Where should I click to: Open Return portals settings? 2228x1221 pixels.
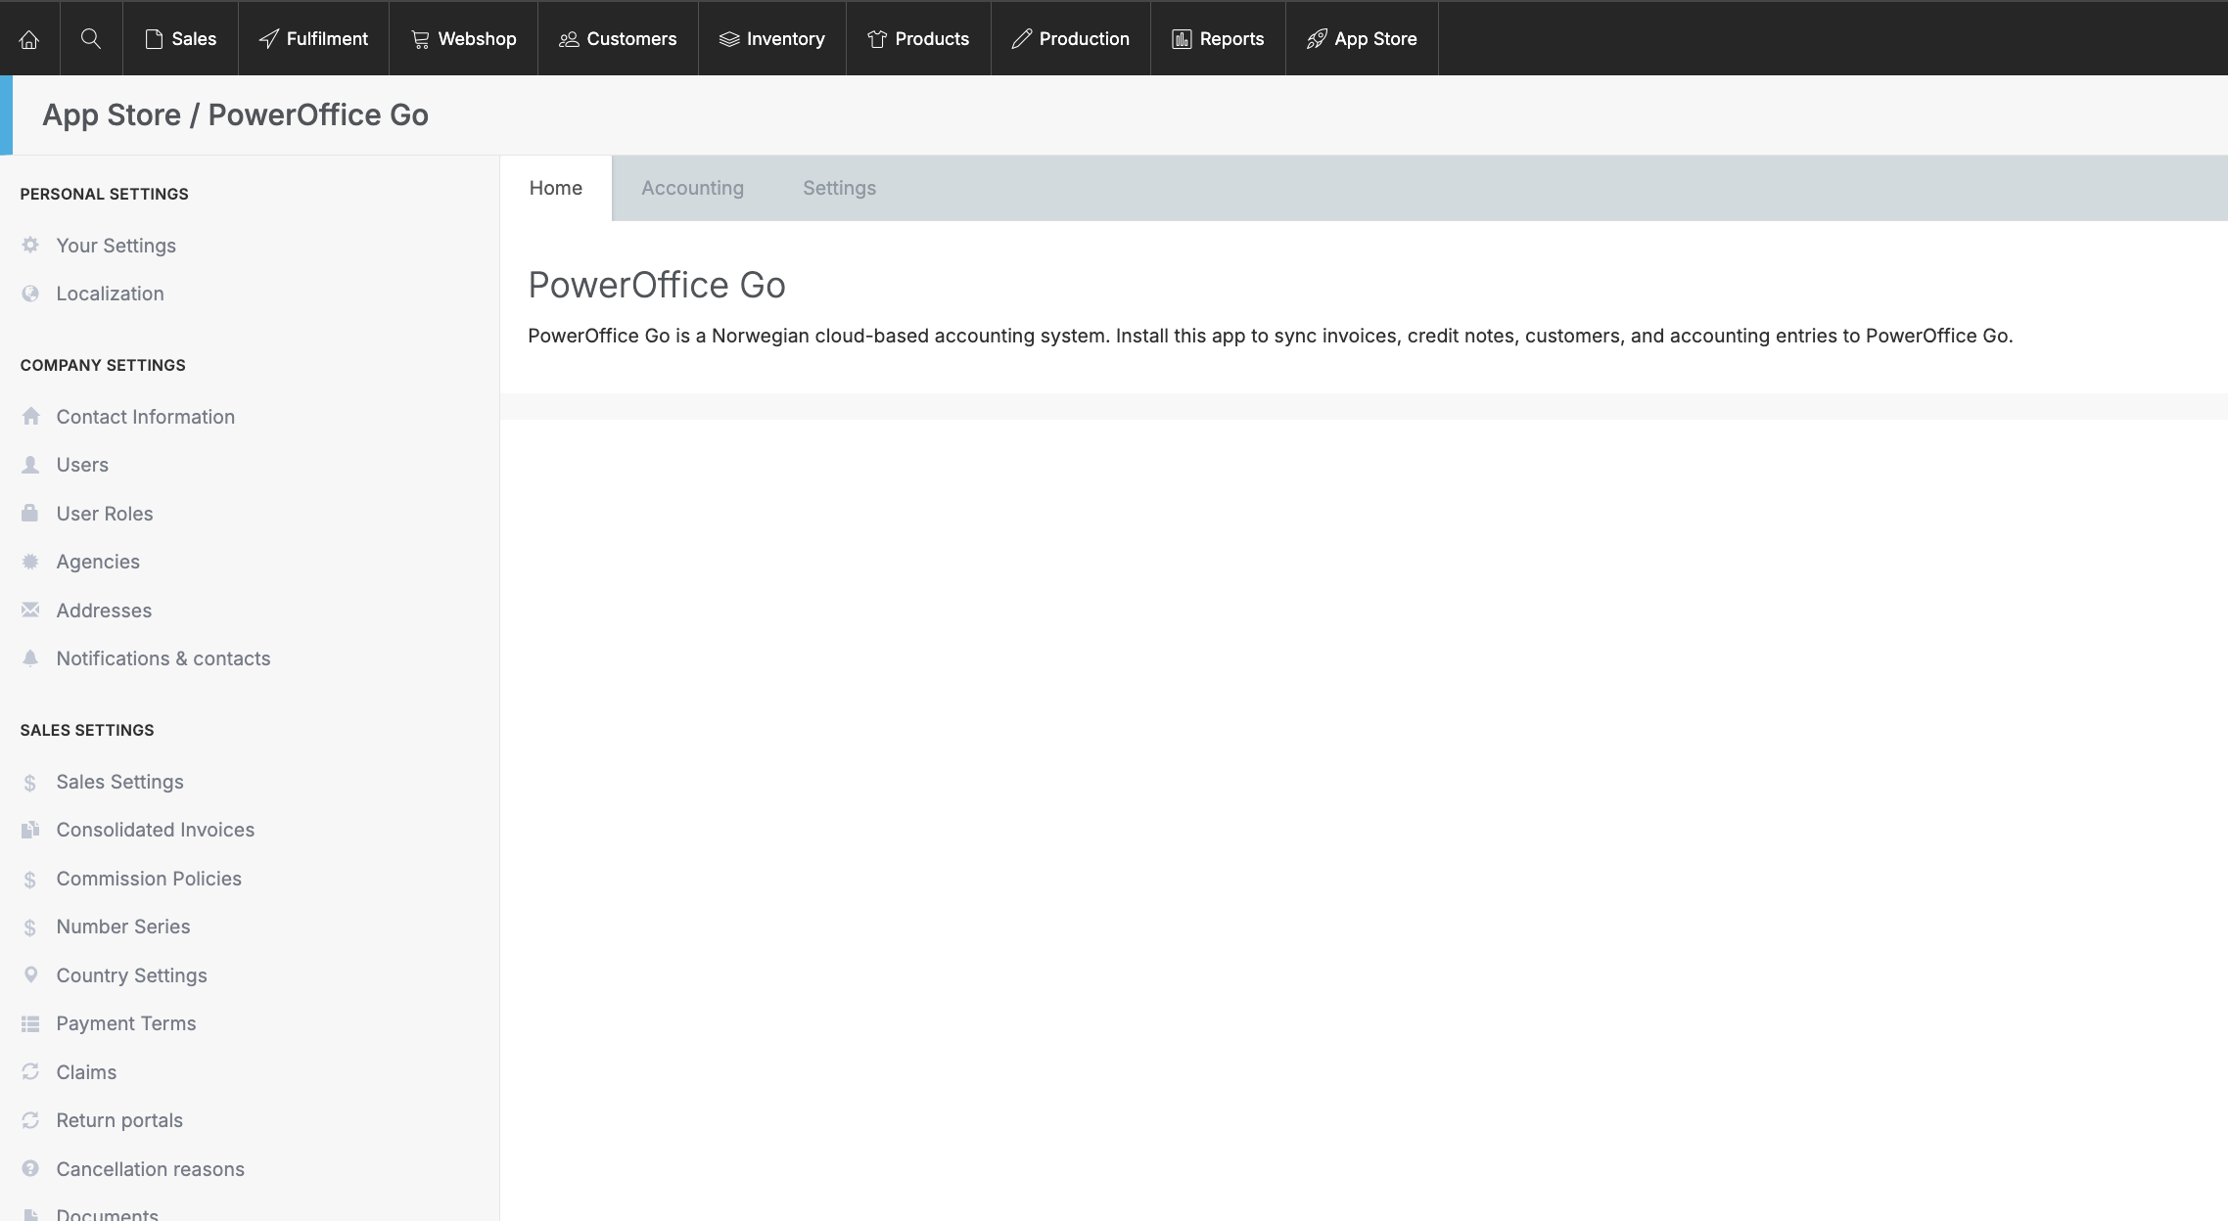119,1120
